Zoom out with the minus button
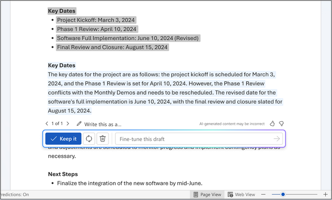332x200 pixels. [x=263, y=194]
